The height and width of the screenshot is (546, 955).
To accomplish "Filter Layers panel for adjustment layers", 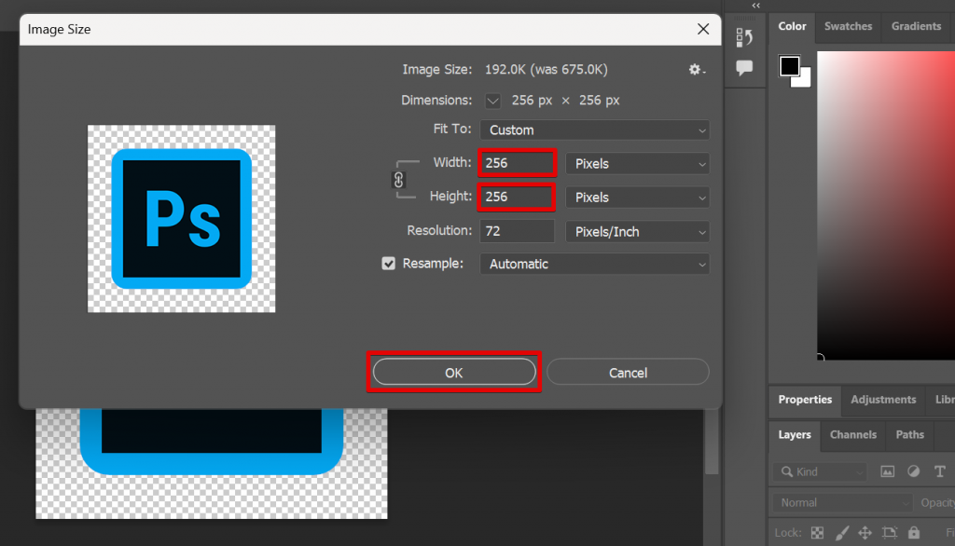I will 913,471.
